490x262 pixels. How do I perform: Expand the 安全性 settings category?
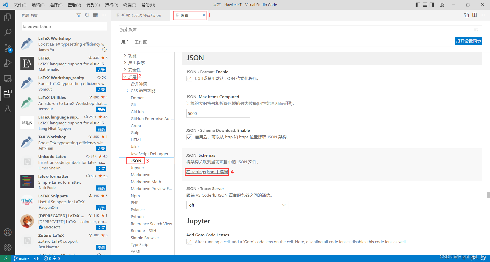[125, 69]
